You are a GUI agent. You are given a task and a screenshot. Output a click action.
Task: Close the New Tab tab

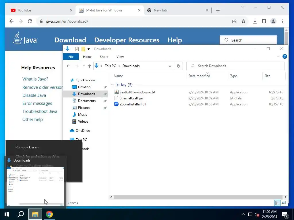[207, 10]
